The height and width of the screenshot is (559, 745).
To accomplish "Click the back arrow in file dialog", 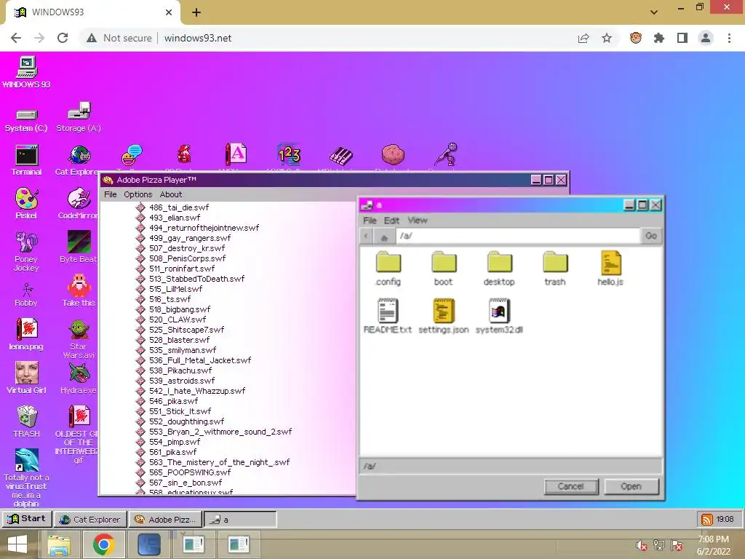I will (x=366, y=236).
